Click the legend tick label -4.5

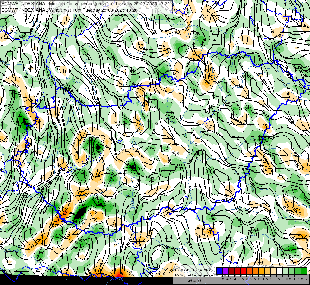[228, 279]
